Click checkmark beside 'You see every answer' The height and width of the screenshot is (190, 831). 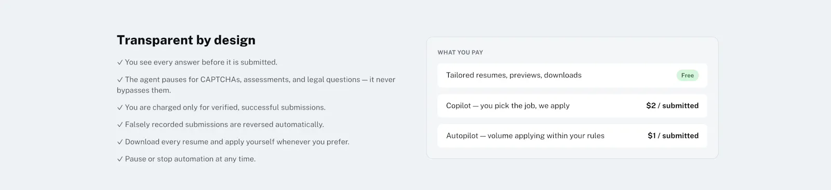(x=120, y=62)
